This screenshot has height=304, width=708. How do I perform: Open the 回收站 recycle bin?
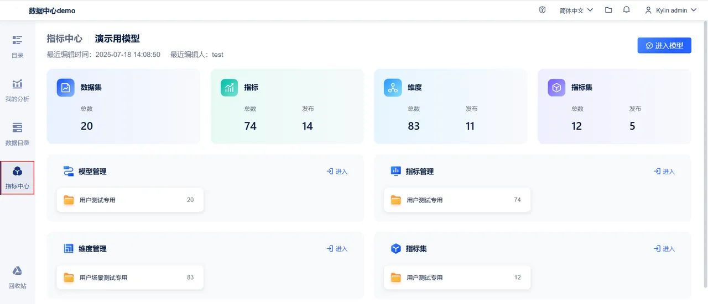click(17, 278)
